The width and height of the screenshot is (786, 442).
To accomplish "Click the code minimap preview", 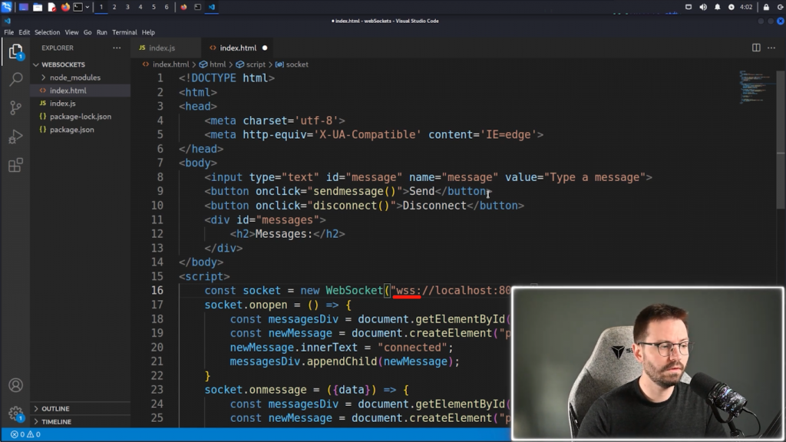I will pyautogui.click(x=756, y=87).
